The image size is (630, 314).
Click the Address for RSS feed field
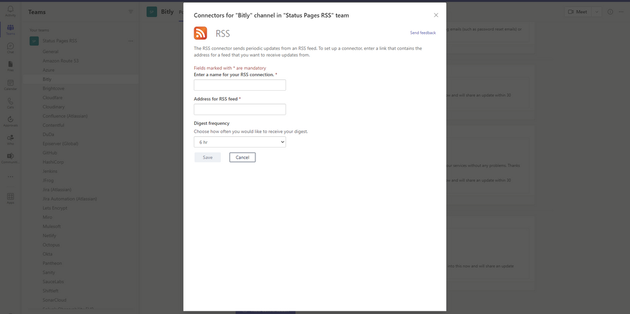tap(240, 109)
